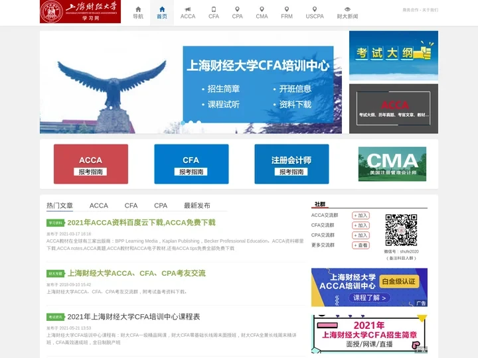This screenshot has height=358, width=478.
Task: Open the 商务合作 link at top right
Action: (x=410, y=10)
